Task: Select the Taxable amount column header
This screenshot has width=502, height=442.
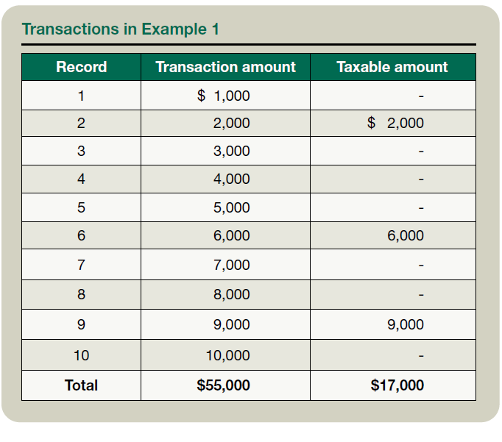Action: pyautogui.click(x=392, y=67)
